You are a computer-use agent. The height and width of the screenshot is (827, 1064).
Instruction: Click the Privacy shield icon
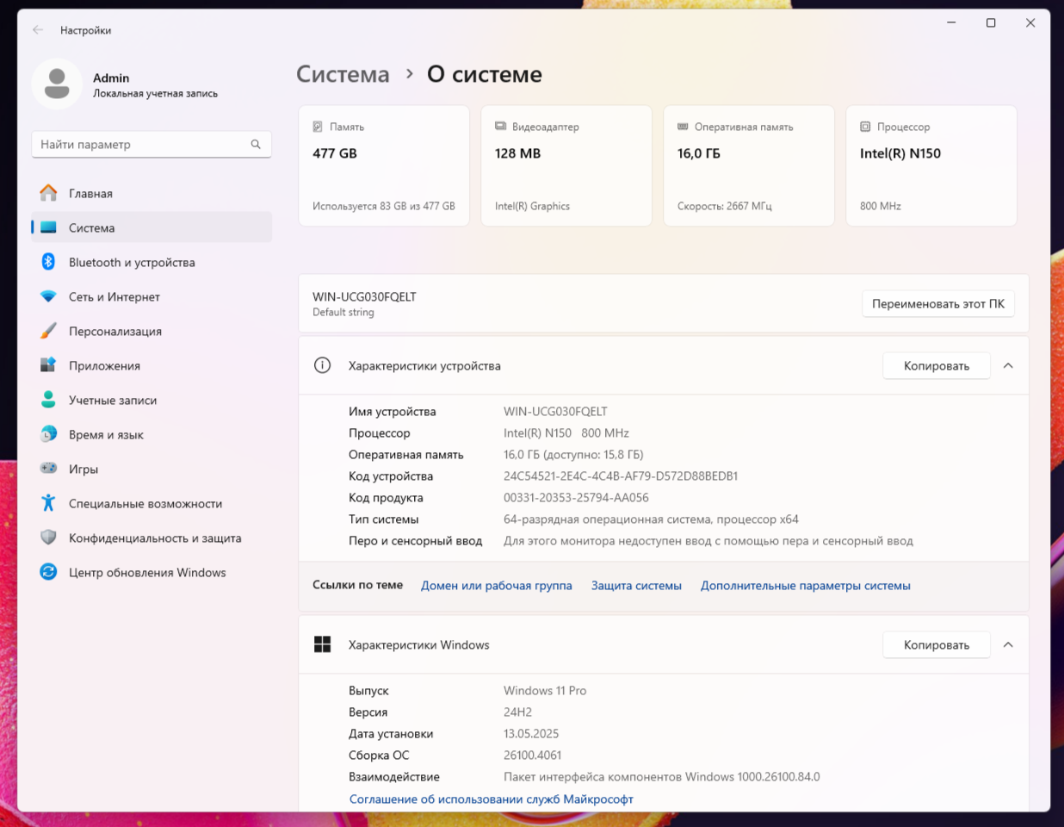[48, 538]
